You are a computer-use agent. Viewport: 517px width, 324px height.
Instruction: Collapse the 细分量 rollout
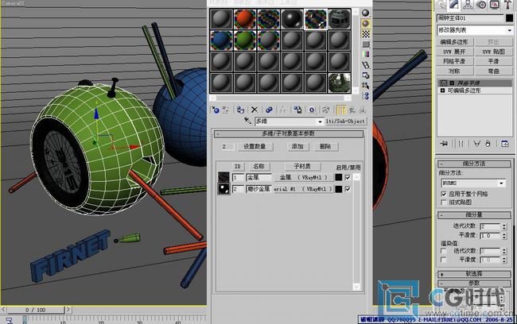(x=474, y=215)
